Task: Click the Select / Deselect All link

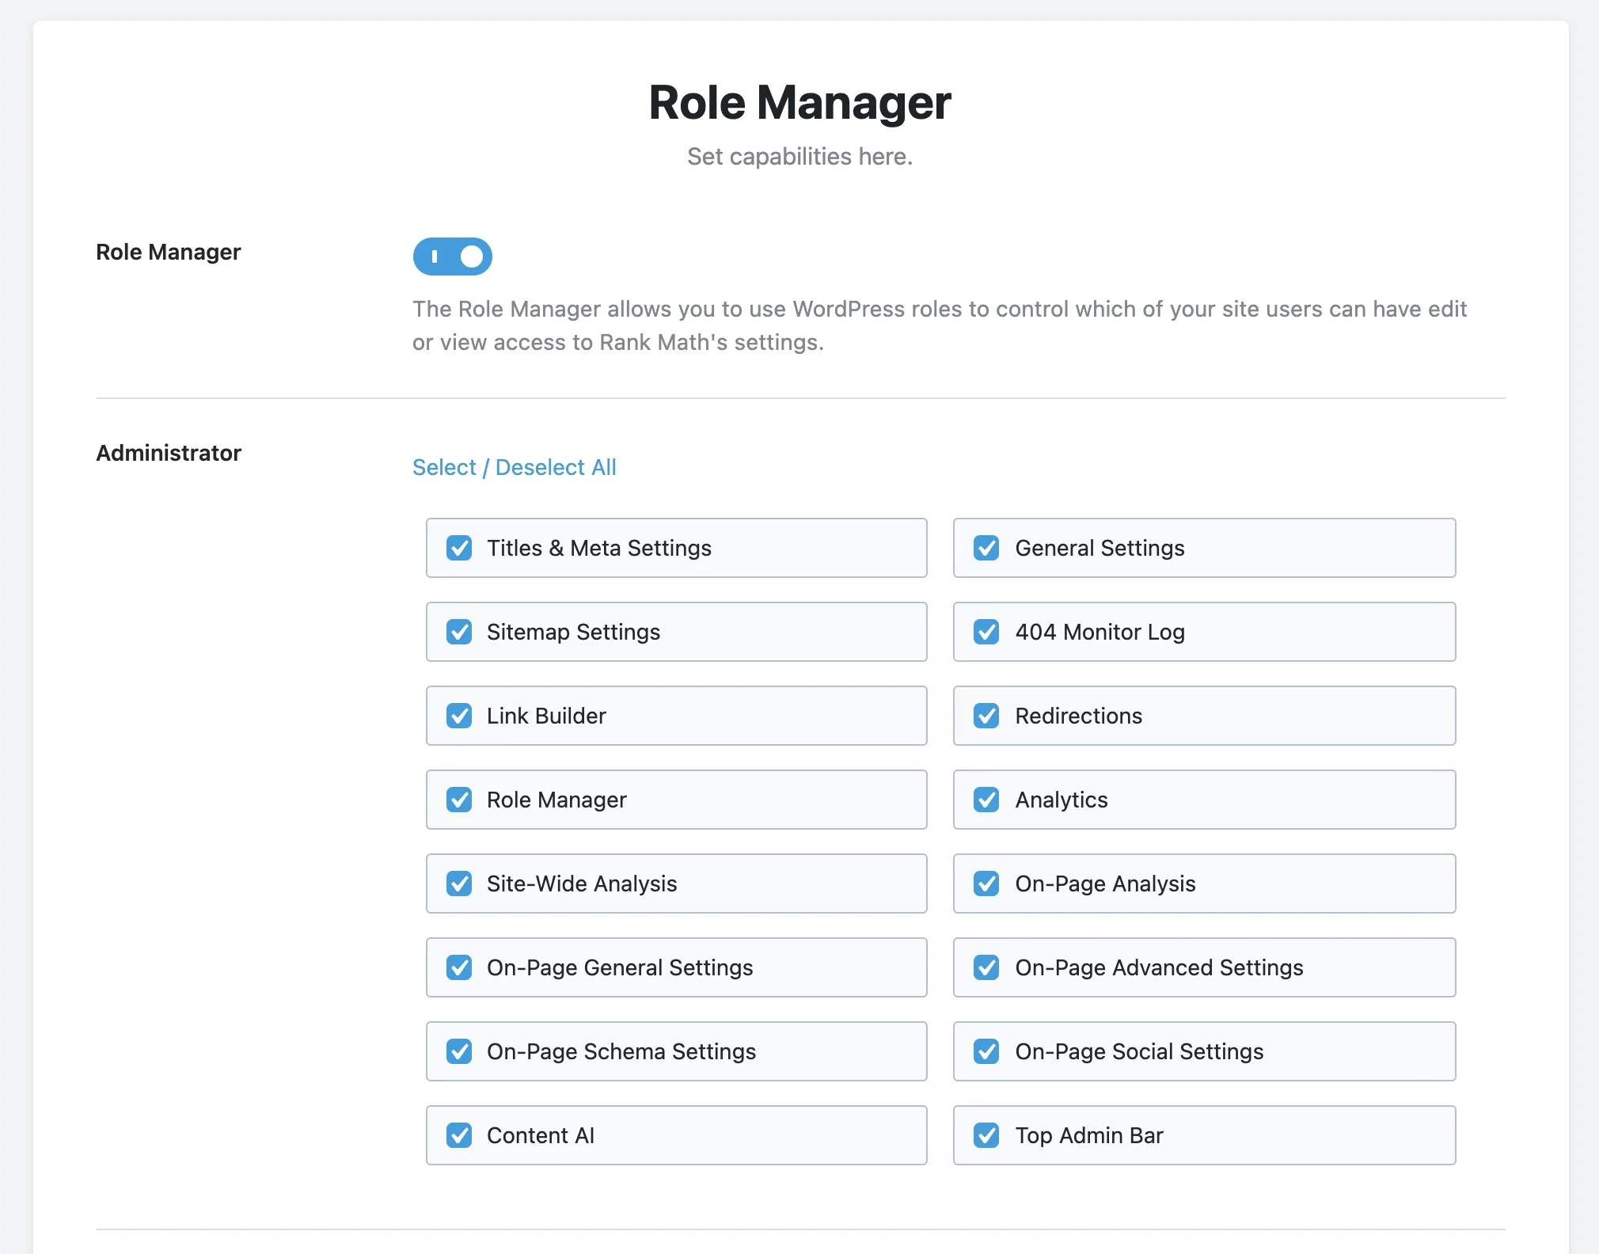Action: click(x=514, y=467)
